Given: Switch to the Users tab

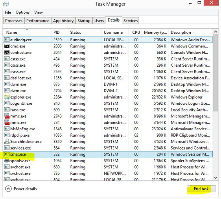Looking at the screenshot, I should click(x=99, y=21).
